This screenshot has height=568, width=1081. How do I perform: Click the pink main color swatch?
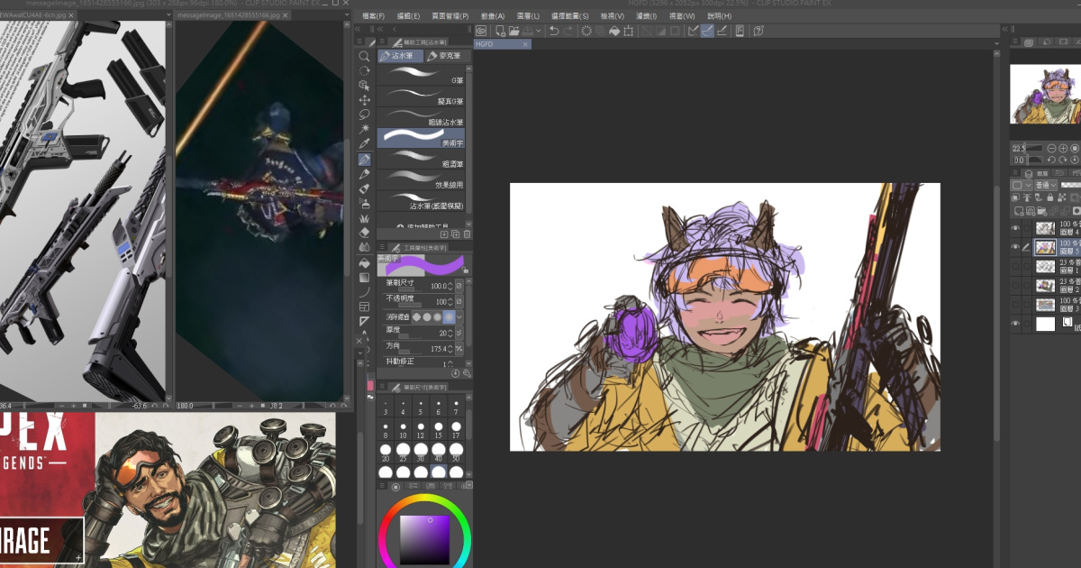tap(369, 386)
